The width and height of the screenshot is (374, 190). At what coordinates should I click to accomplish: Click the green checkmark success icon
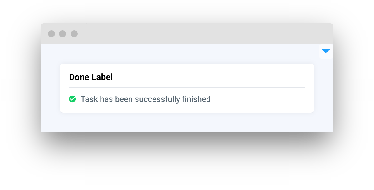click(72, 99)
